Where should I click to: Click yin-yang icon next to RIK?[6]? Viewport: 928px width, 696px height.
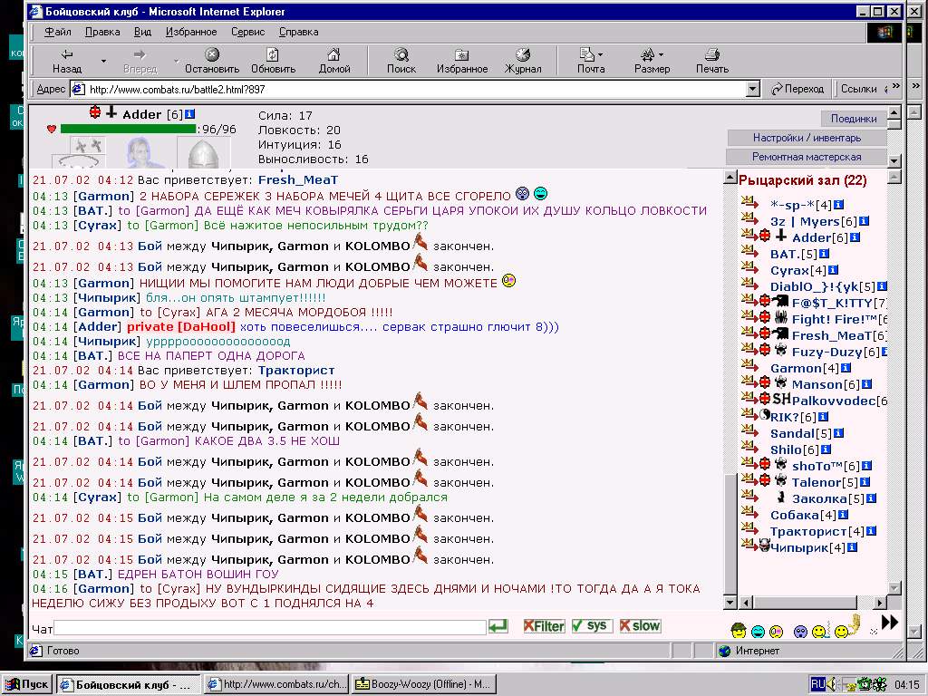pyautogui.click(x=765, y=414)
